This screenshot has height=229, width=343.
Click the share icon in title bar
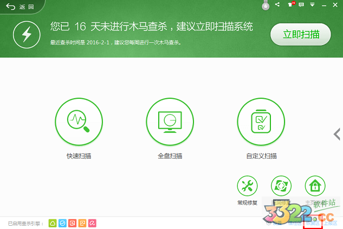tap(277, 4)
